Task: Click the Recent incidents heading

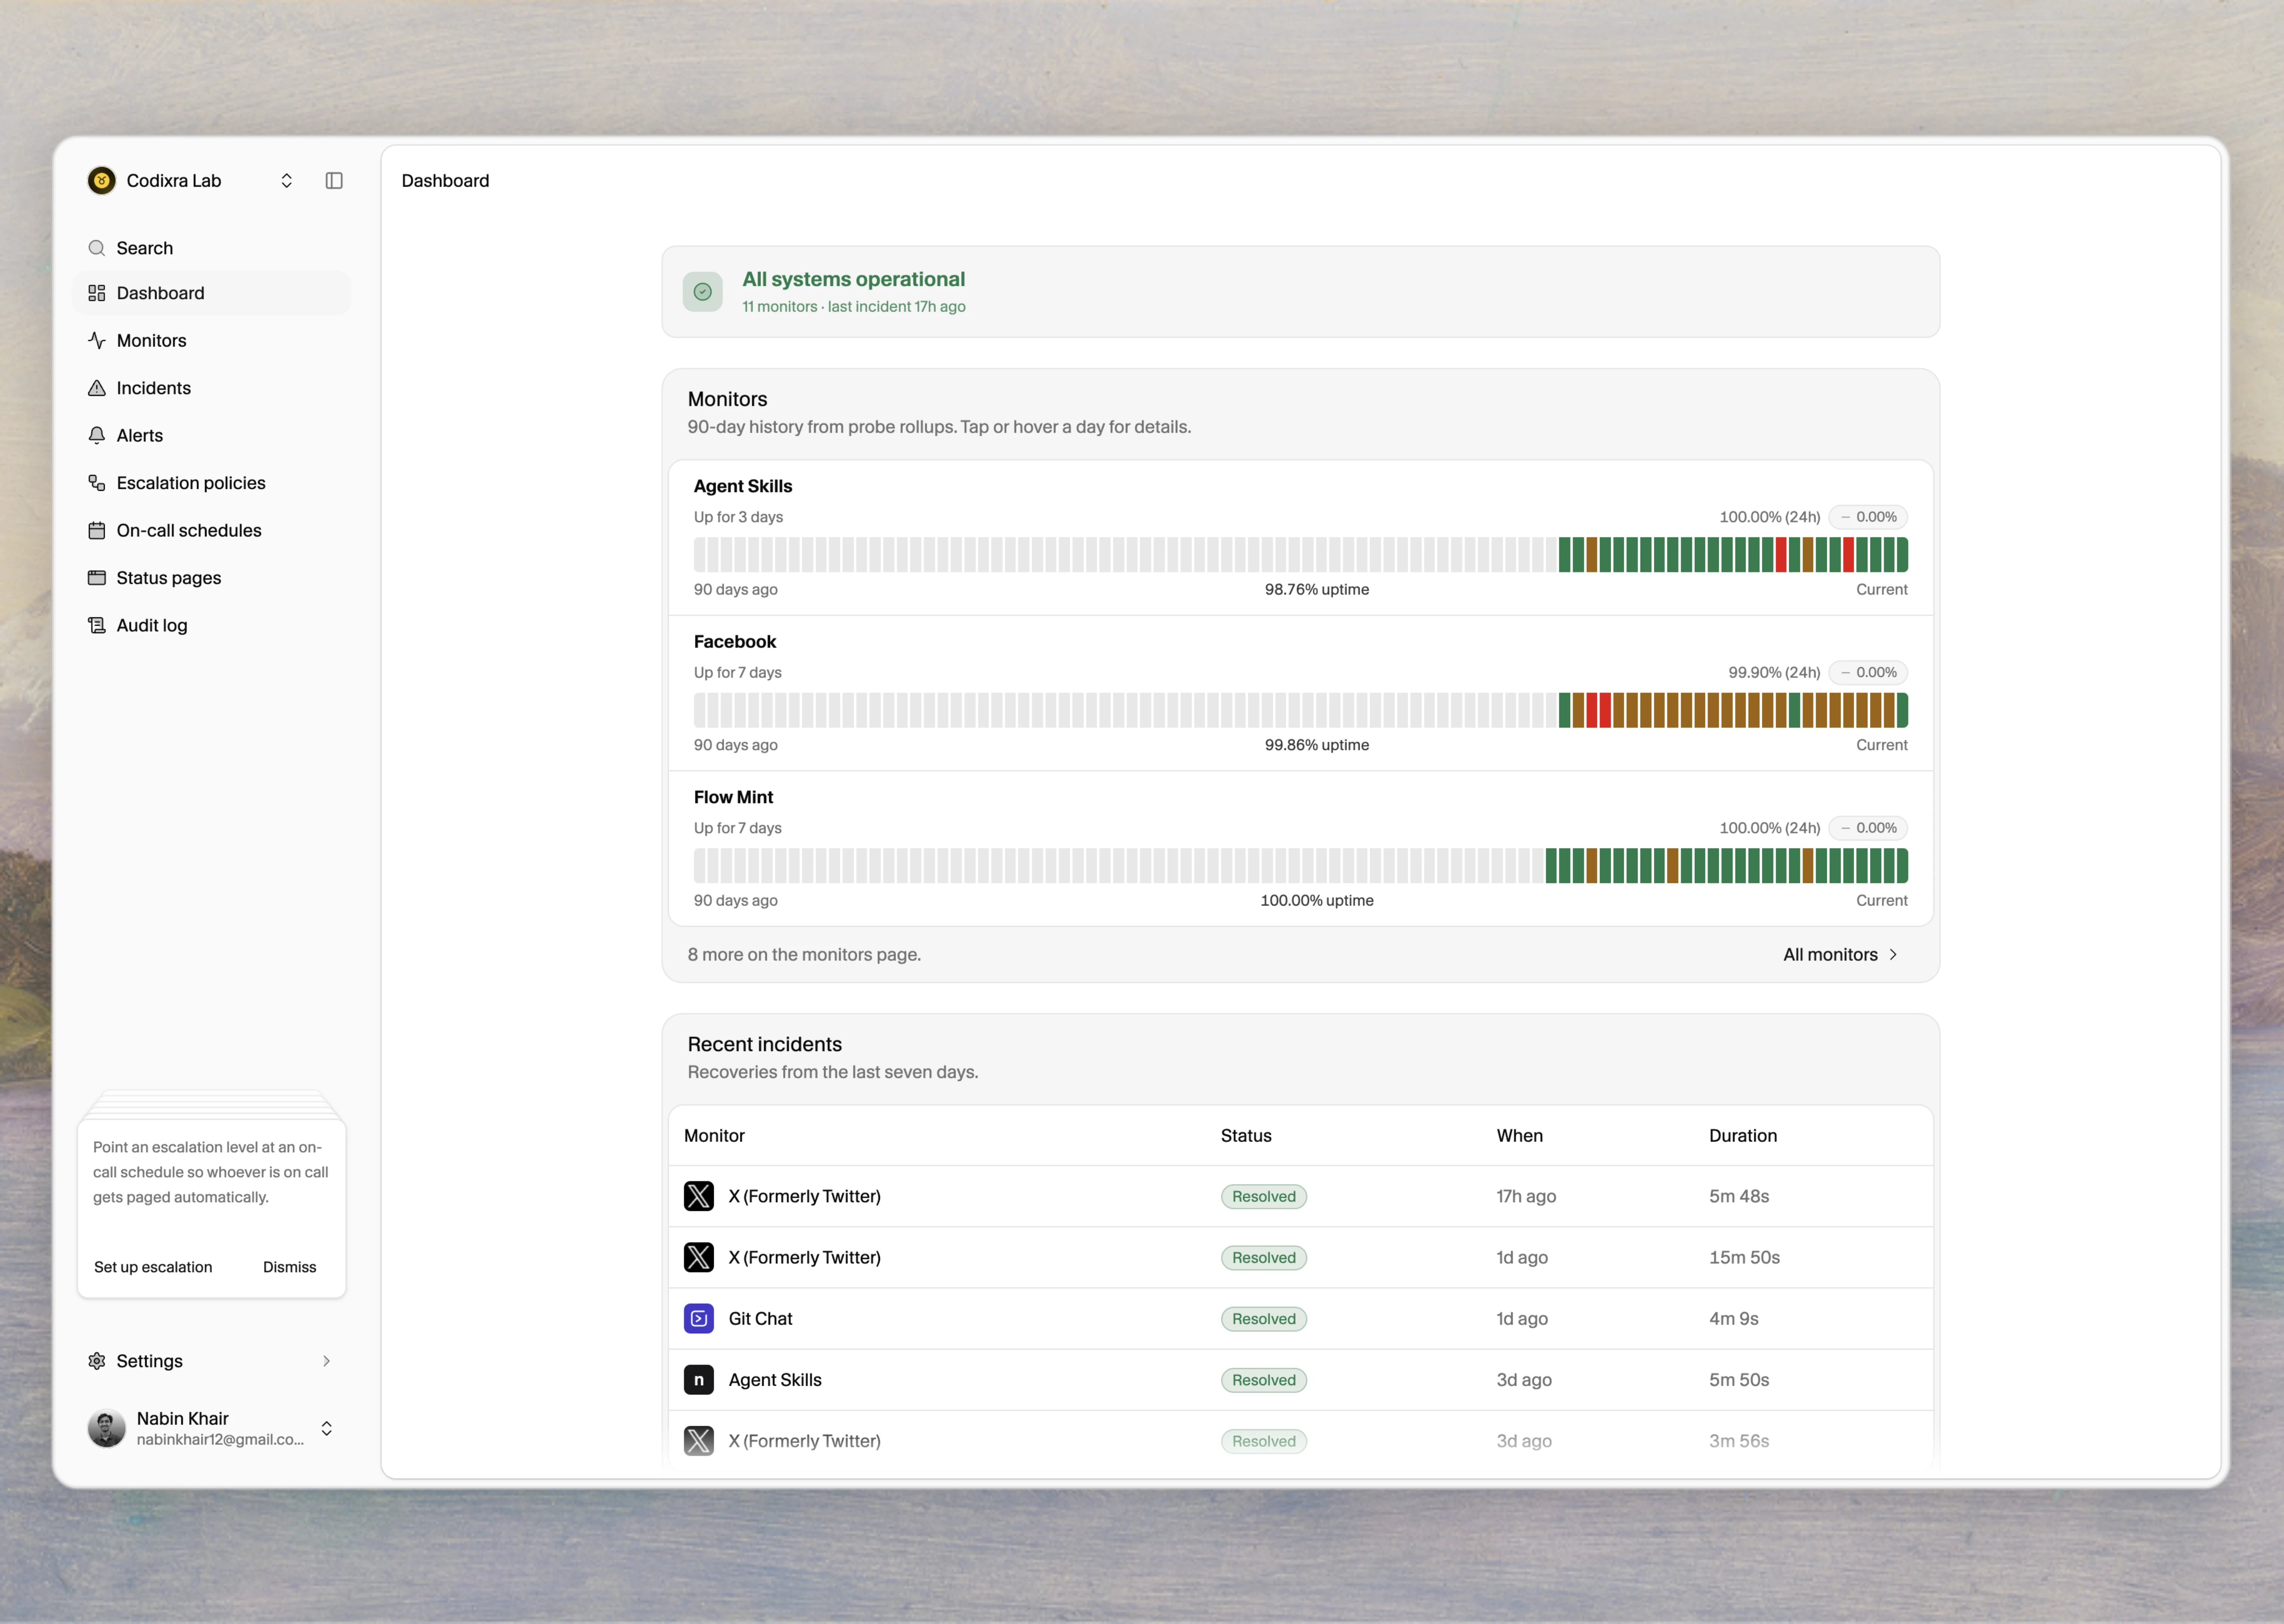Action: 764,1044
